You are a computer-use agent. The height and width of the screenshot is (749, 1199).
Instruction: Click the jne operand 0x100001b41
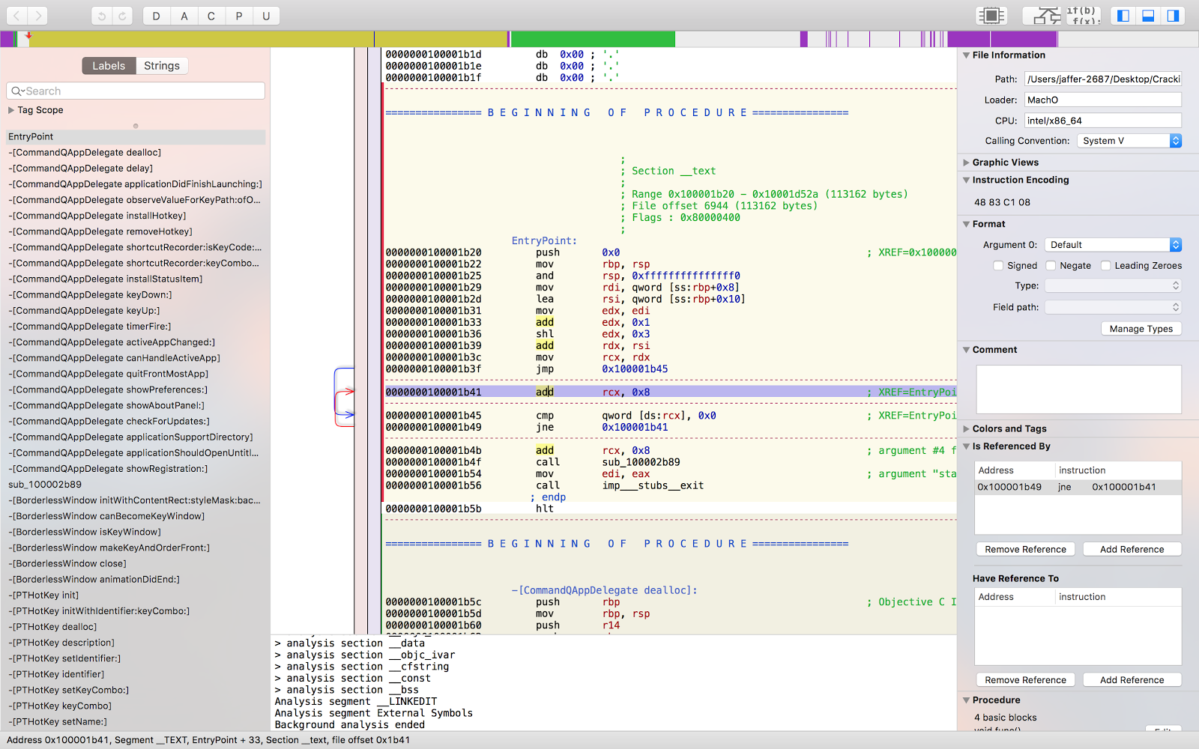click(x=635, y=428)
